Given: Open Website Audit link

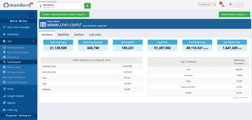Looking at the screenshot, I should point(14,67).
